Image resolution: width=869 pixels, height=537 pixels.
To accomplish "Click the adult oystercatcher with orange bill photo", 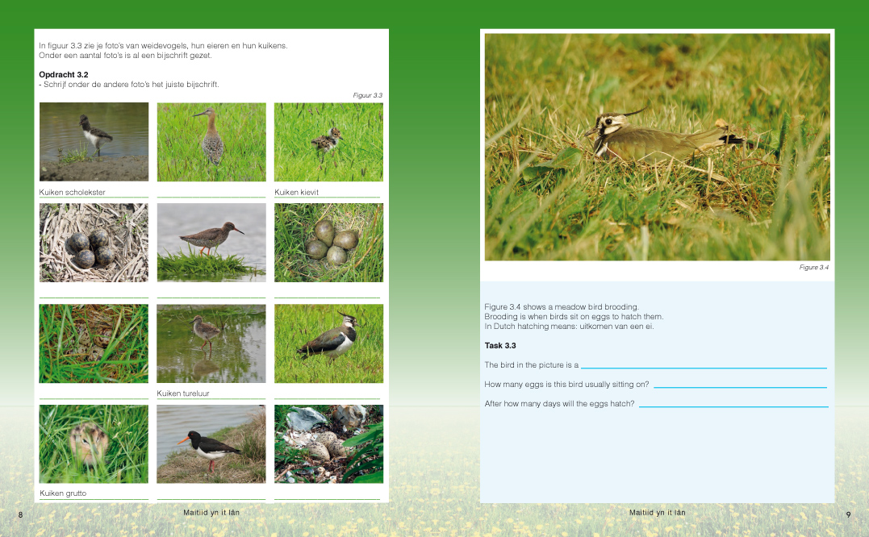I will point(211,444).
